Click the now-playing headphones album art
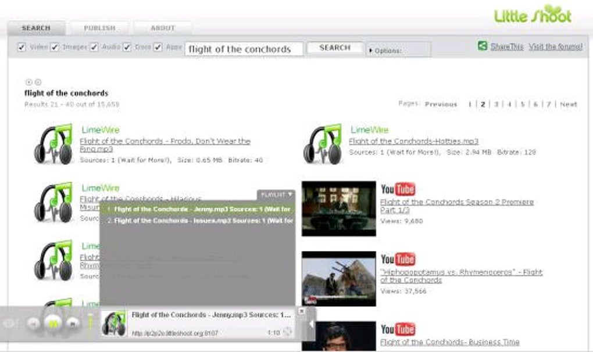The image size is (593, 352). [114, 324]
